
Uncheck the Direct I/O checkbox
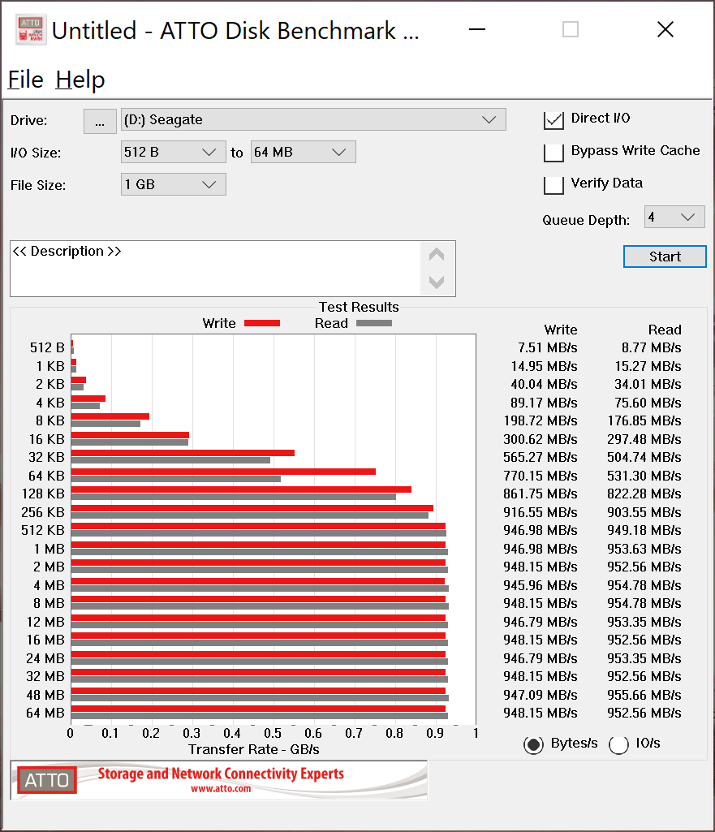(x=553, y=120)
